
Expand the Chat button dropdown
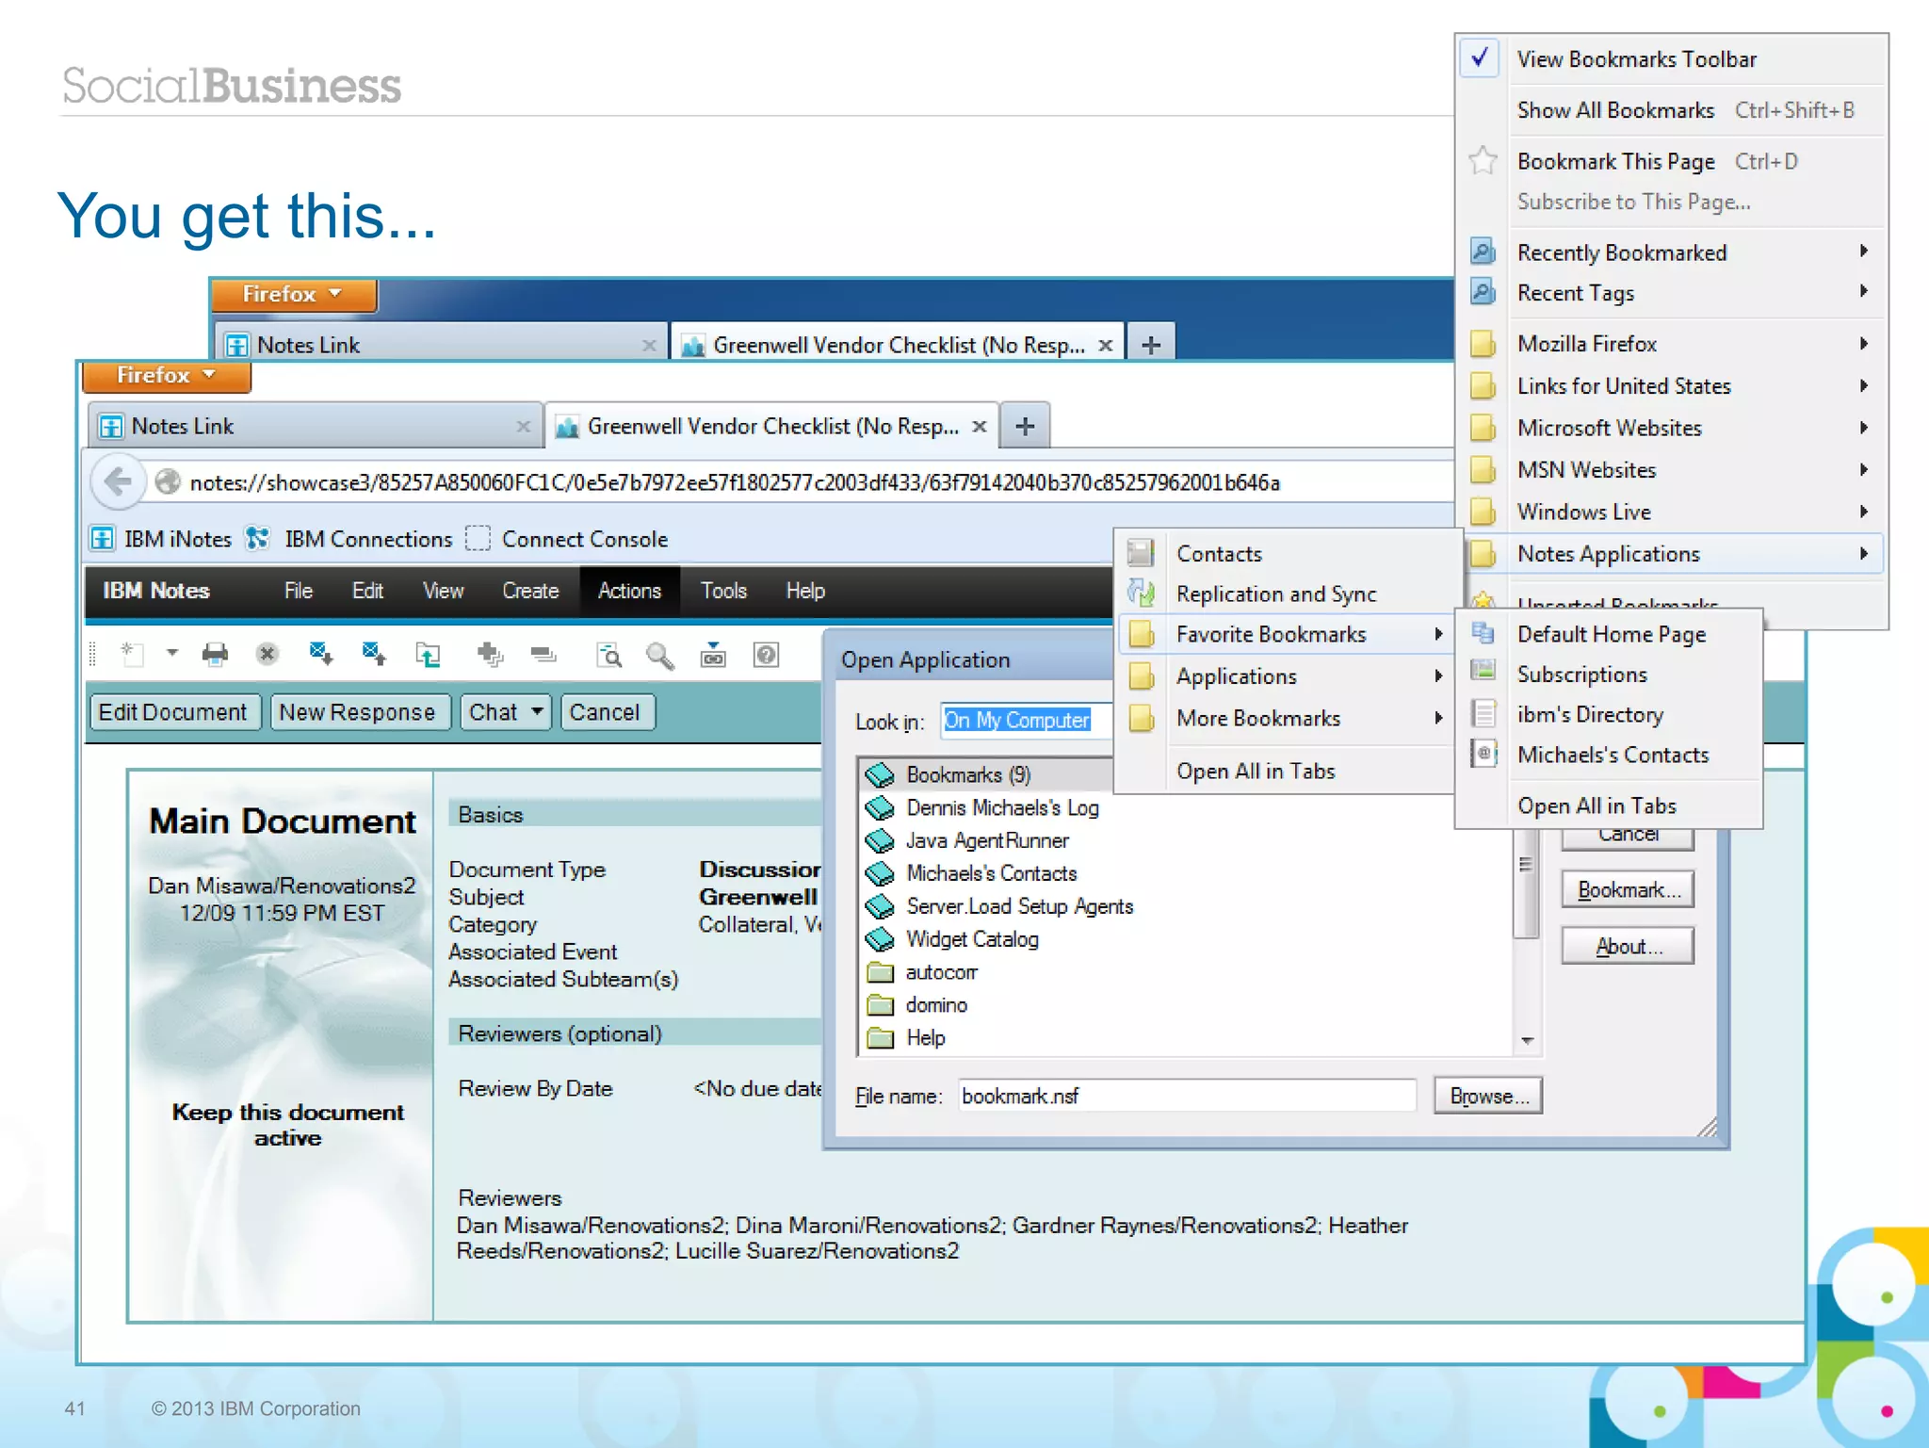coord(537,711)
